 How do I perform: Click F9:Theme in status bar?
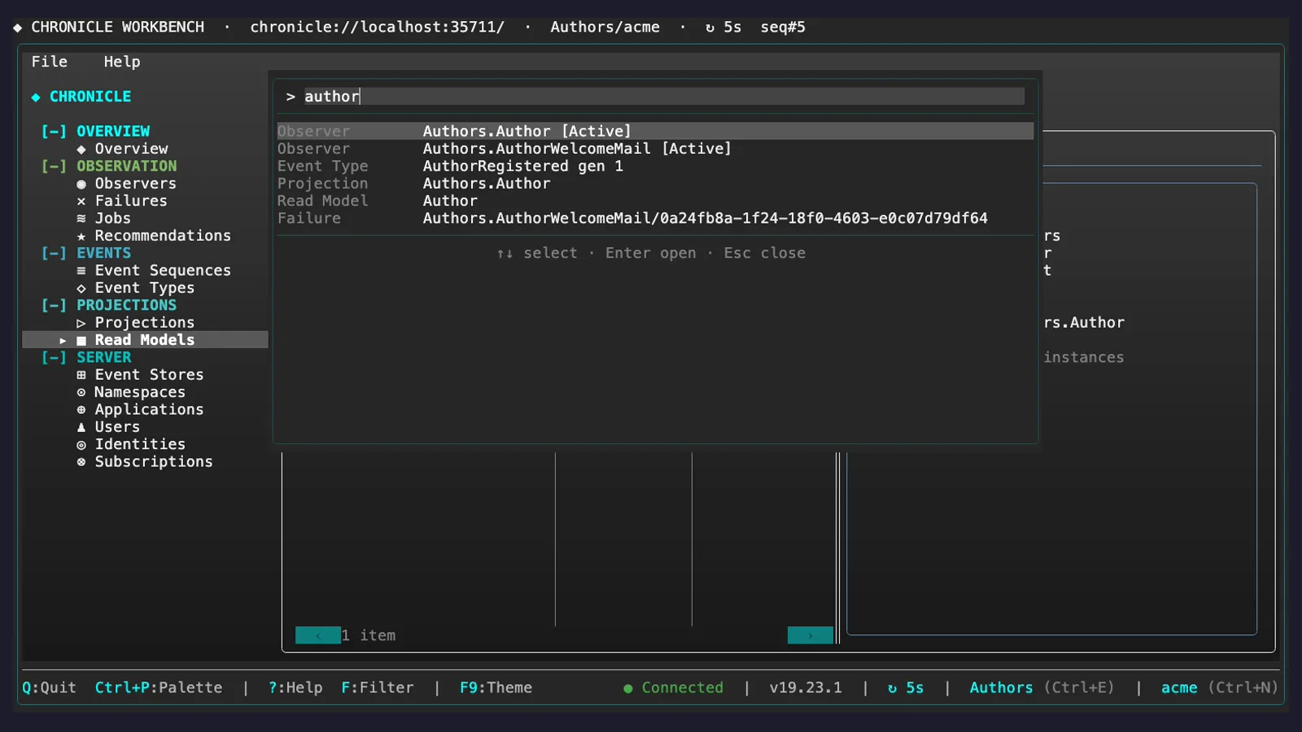pyautogui.click(x=496, y=687)
